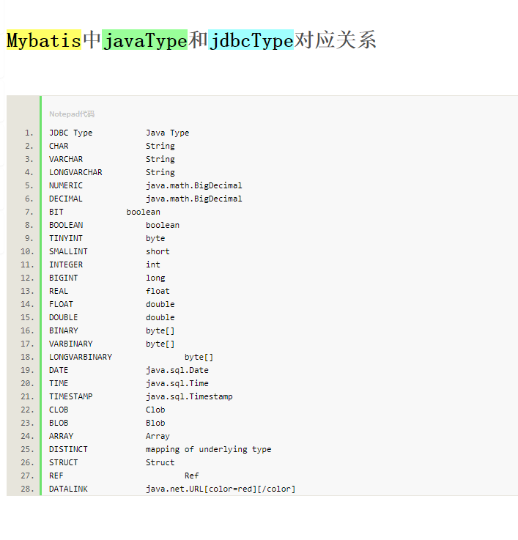Viewport: 518px width, 540px height.
Task: Click BINARY on line 16
Action: (63, 330)
